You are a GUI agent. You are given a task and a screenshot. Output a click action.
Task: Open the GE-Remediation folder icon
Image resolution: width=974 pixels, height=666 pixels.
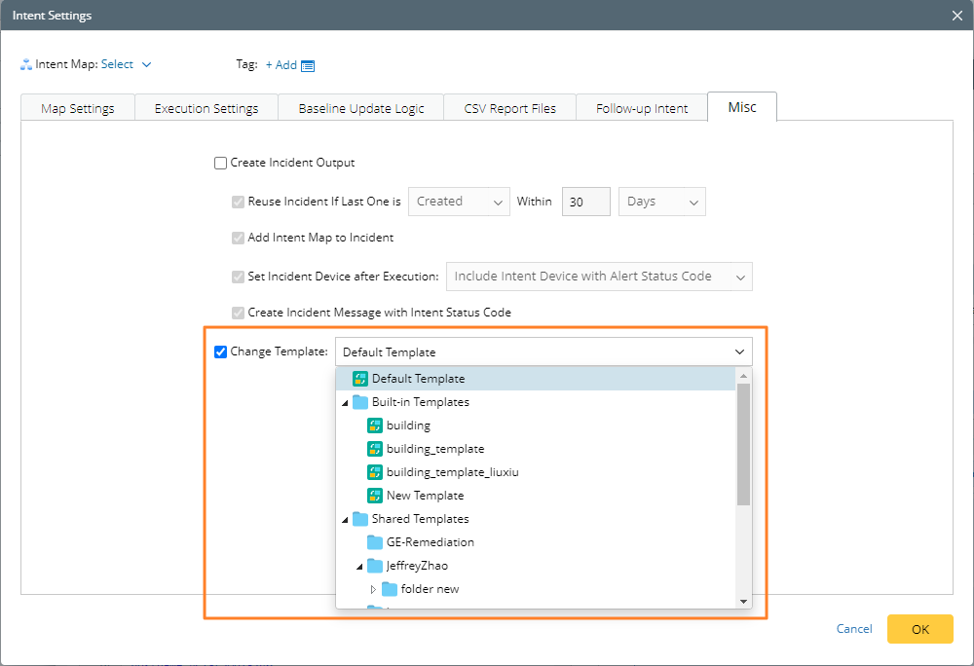[x=374, y=542]
